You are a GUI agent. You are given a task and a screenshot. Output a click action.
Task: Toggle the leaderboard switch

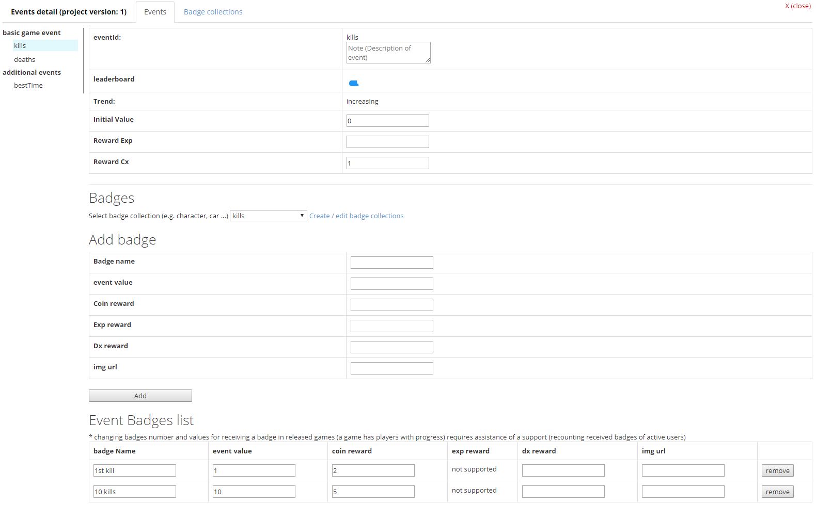[x=354, y=83]
